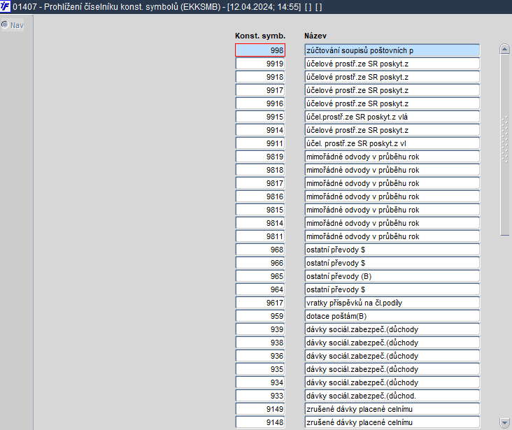Select the code field 9818
The width and height of the screenshot is (512, 430).
click(x=260, y=170)
